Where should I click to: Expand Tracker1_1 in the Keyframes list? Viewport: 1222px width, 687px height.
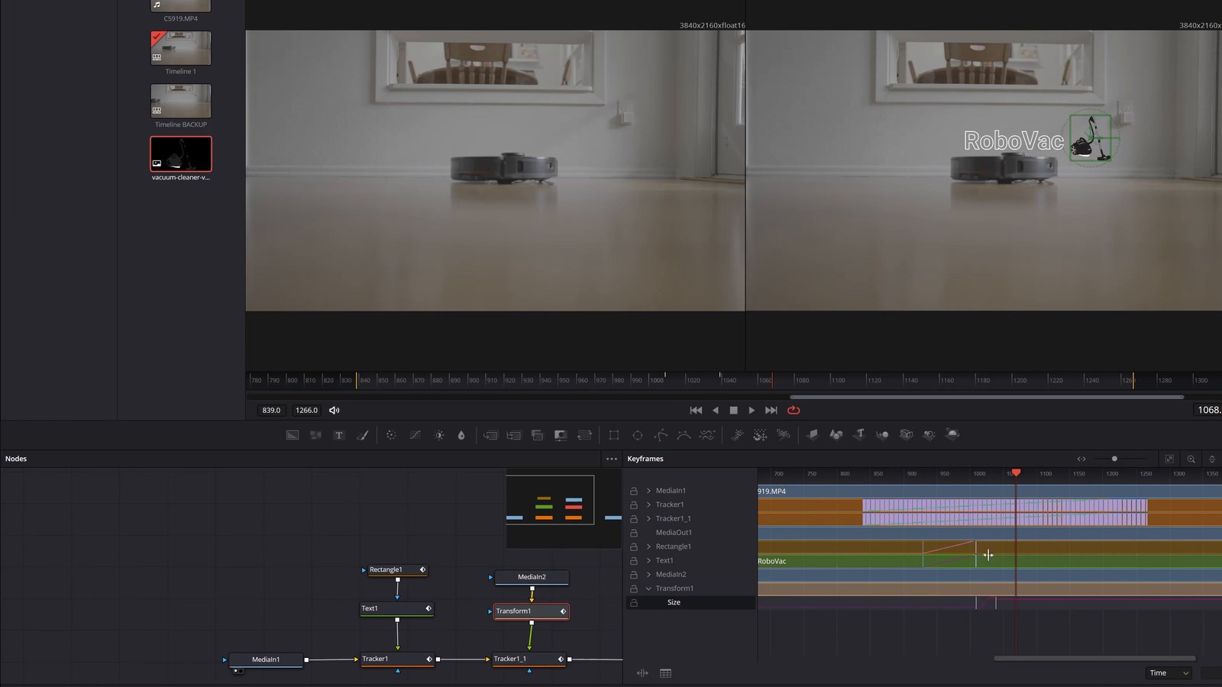648,519
